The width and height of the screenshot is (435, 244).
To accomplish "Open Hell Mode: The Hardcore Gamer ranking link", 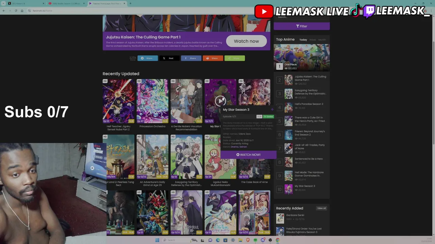I will pyautogui.click(x=309, y=174).
